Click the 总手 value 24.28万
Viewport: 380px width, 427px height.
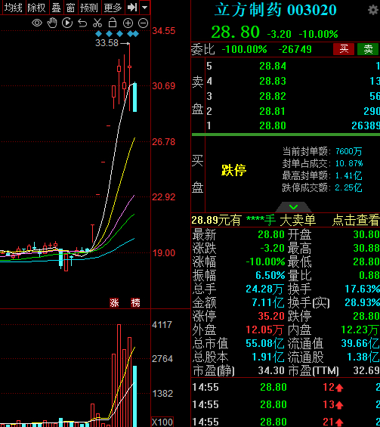coord(264,289)
